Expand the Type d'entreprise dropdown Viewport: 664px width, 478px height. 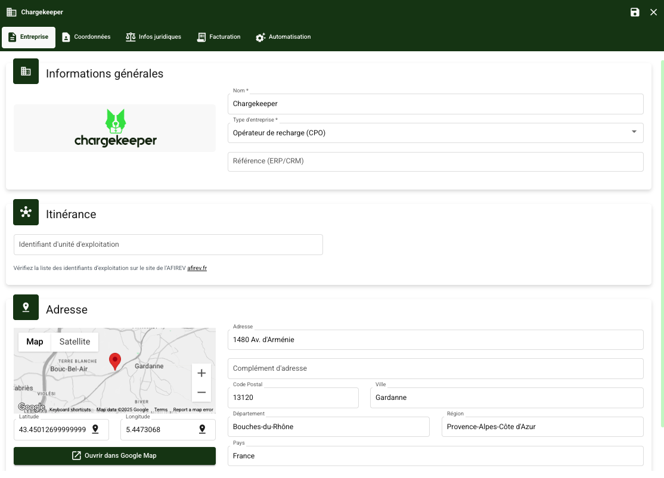(x=634, y=132)
